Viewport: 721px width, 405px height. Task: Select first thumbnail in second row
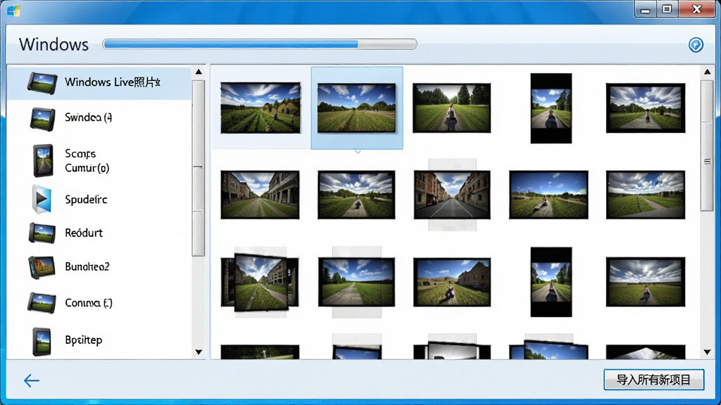coord(260,195)
